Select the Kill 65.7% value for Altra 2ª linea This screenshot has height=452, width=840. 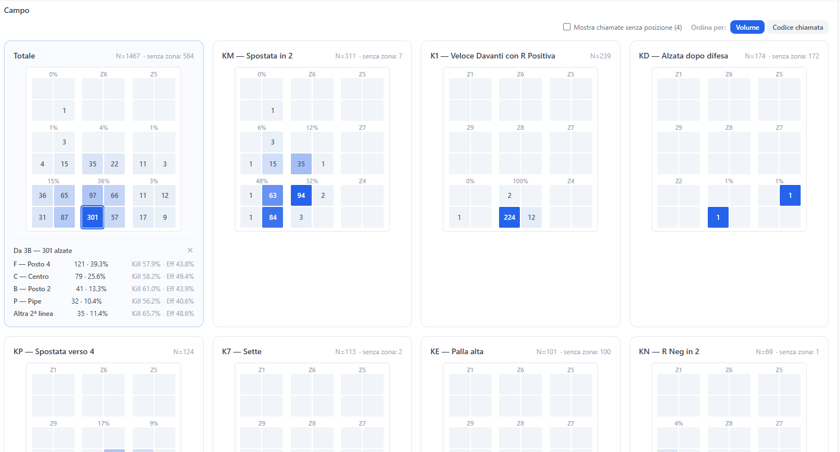pyautogui.click(x=146, y=314)
